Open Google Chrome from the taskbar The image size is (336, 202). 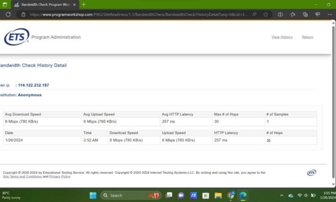coord(230,196)
